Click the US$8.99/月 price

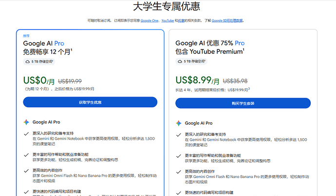pyautogui.click(x=197, y=81)
